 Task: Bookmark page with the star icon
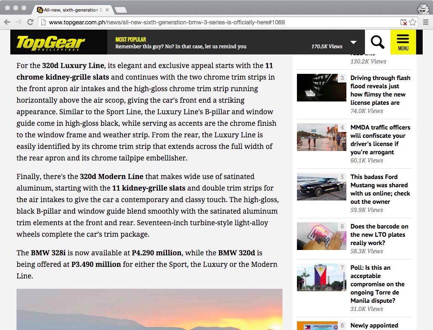coord(412,22)
